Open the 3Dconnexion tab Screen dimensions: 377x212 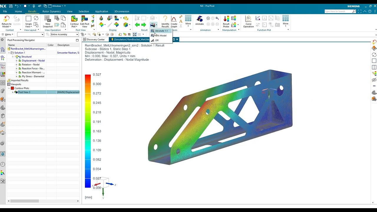pyautogui.click(x=122, y=11)
